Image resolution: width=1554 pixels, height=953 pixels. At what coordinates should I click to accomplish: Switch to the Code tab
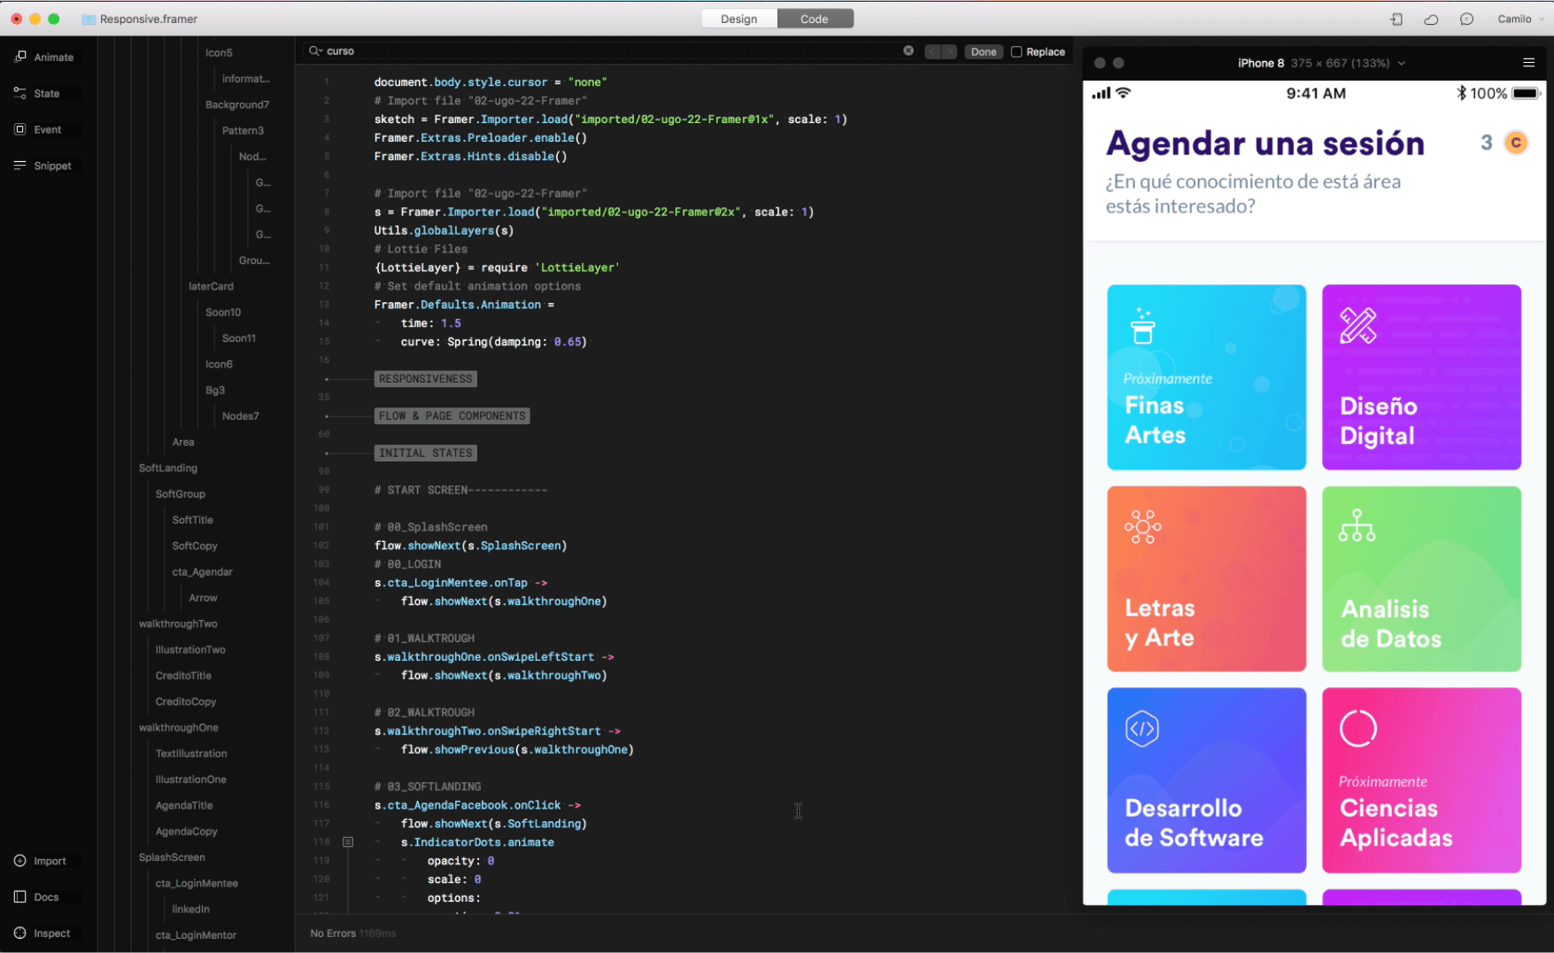(x=815, y=19)
